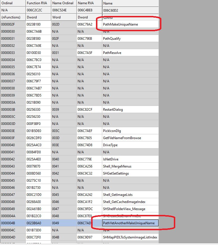Select the PathResolve entry

(x=130, y=53)
